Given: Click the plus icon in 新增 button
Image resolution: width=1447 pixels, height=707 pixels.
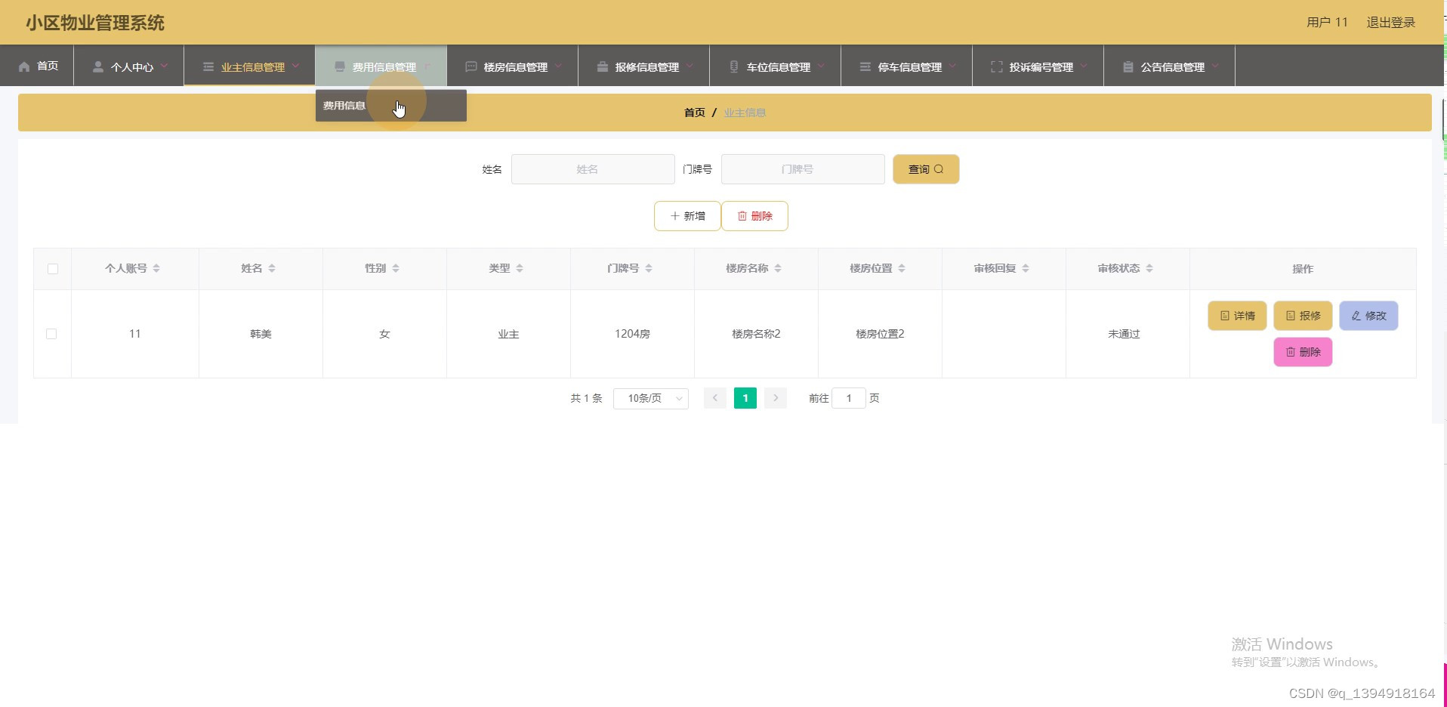Looking at the screenshot, I should pos(674,216).
